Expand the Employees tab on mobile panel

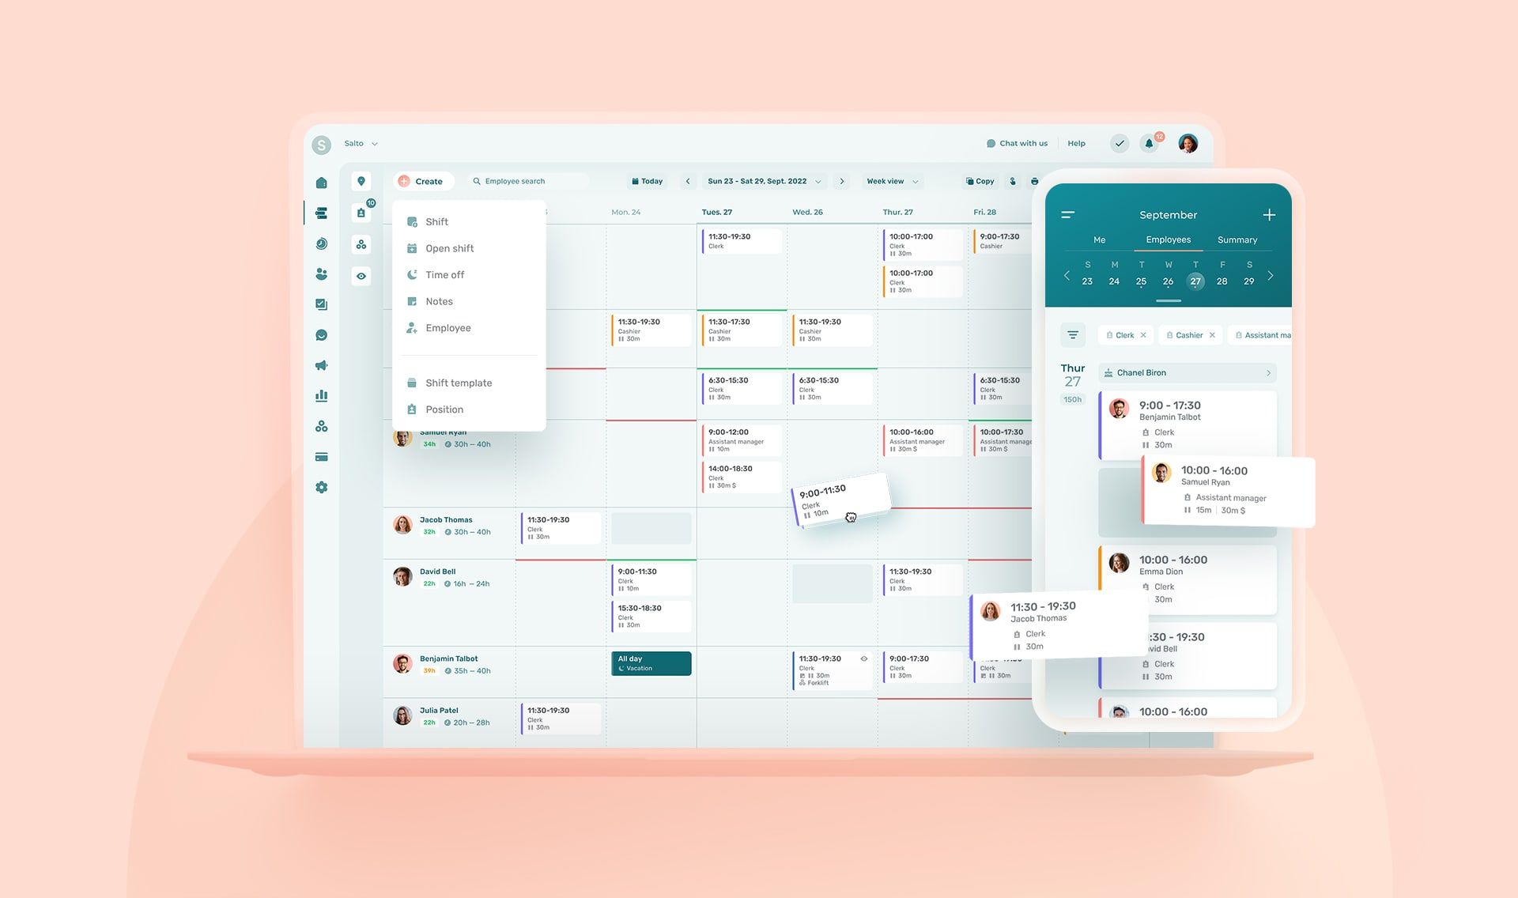point(1166,240)
